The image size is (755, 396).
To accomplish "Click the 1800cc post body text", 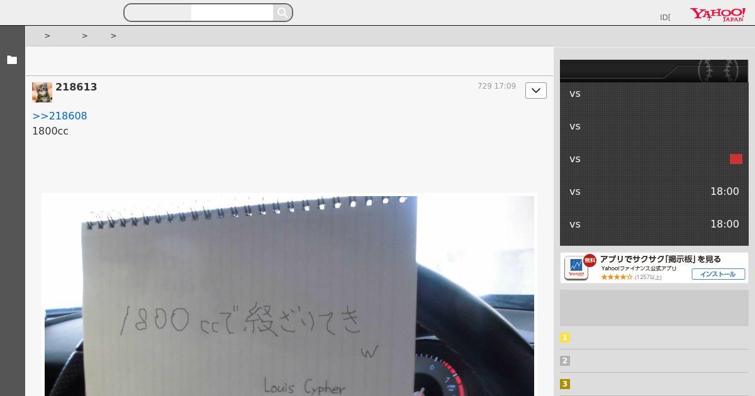I will [50, 131].
